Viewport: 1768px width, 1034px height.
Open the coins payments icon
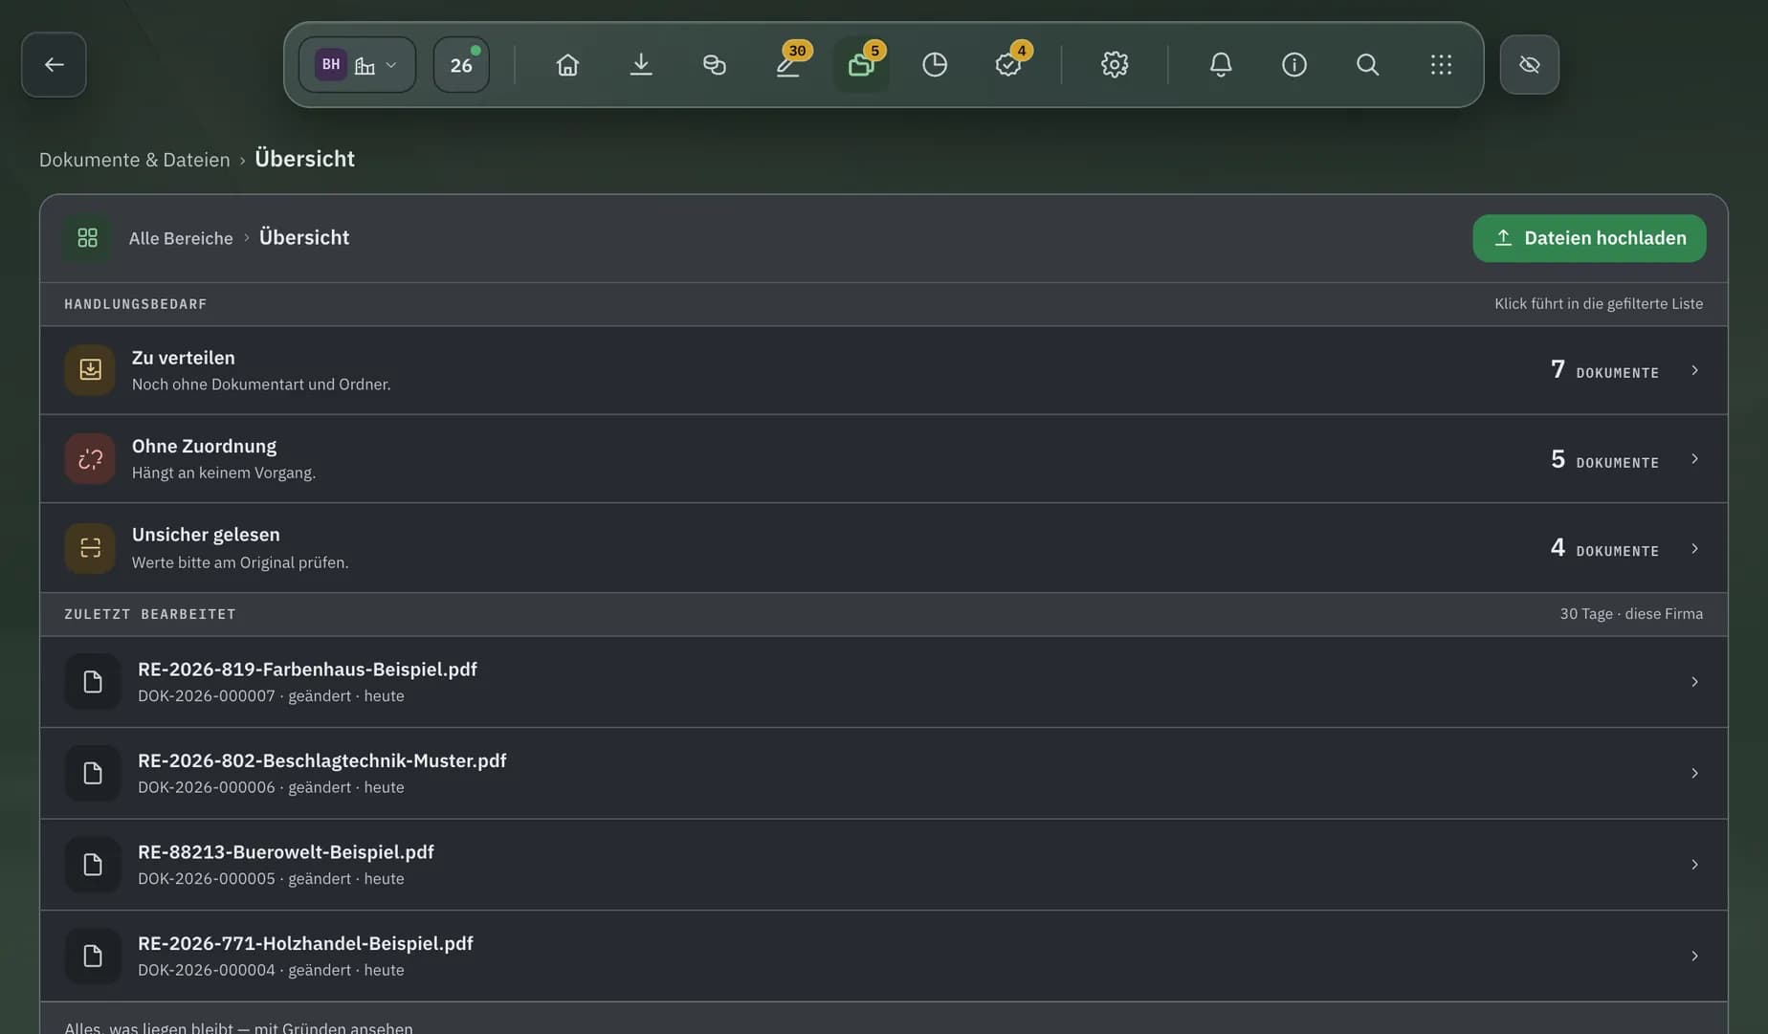click(x=715, y=64)
